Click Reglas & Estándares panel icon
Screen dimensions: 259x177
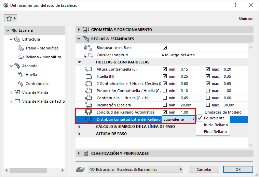pyautogui.click(x=86, y=39)
